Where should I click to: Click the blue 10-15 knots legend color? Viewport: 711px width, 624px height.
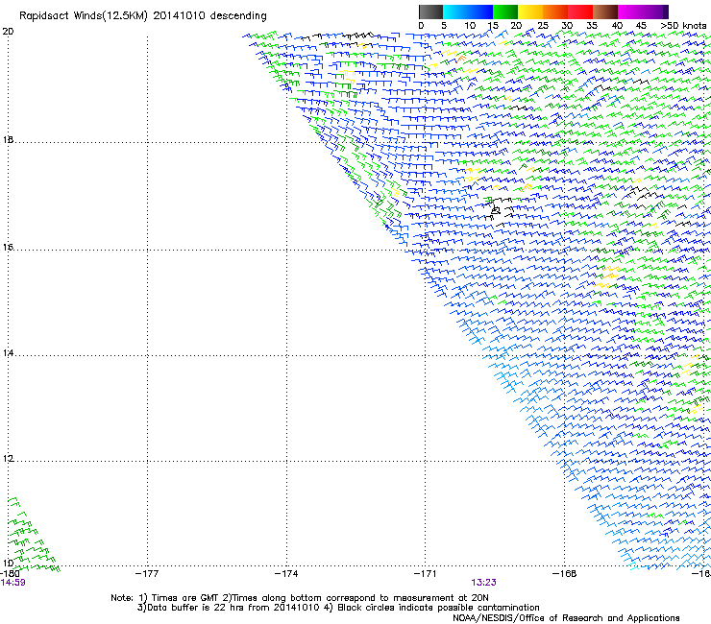480,12
